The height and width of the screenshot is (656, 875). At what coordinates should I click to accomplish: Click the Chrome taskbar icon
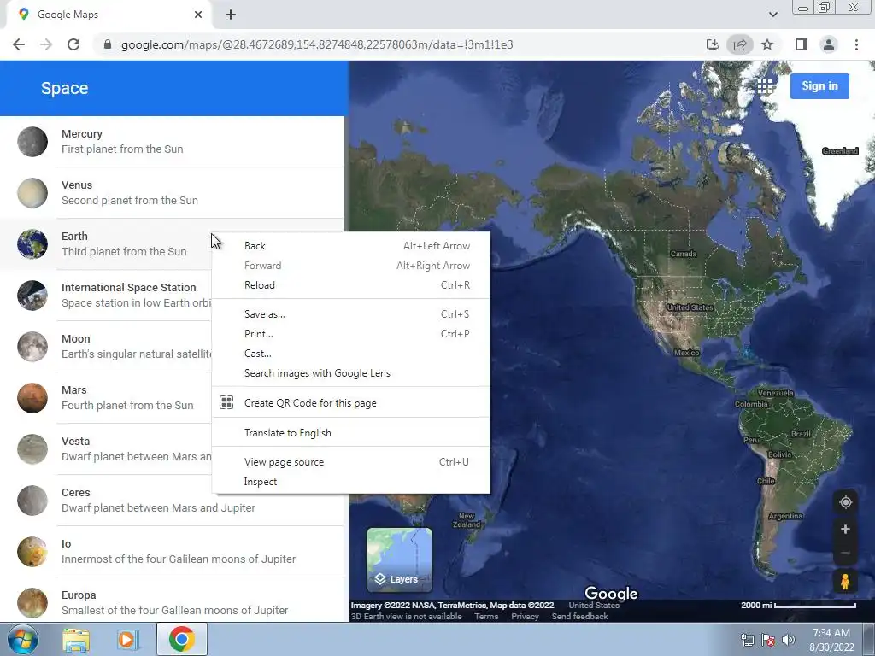[181, 639]
